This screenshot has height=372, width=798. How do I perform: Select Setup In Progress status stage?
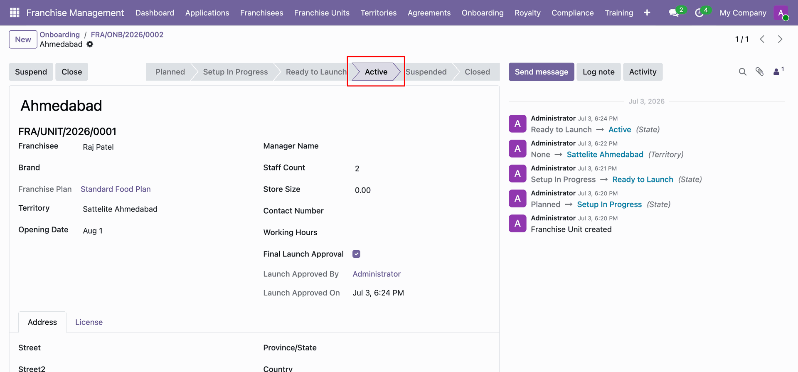coord(235,72)
